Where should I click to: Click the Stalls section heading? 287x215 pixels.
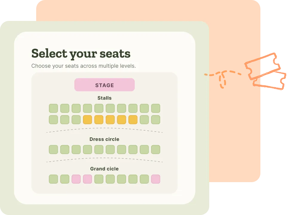click(104, 98)
